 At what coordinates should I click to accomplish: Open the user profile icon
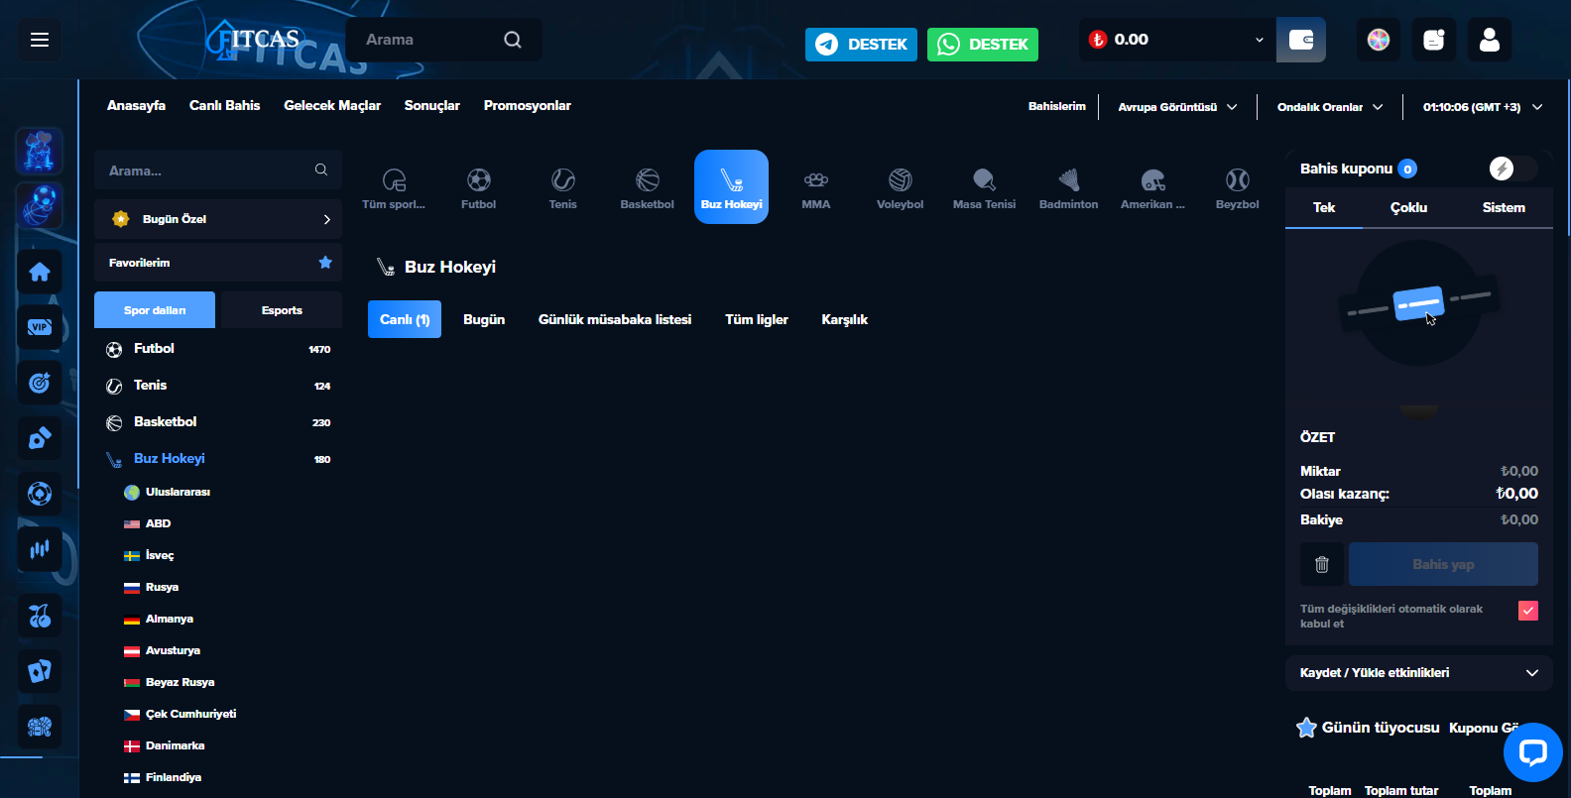[1489, 40]
